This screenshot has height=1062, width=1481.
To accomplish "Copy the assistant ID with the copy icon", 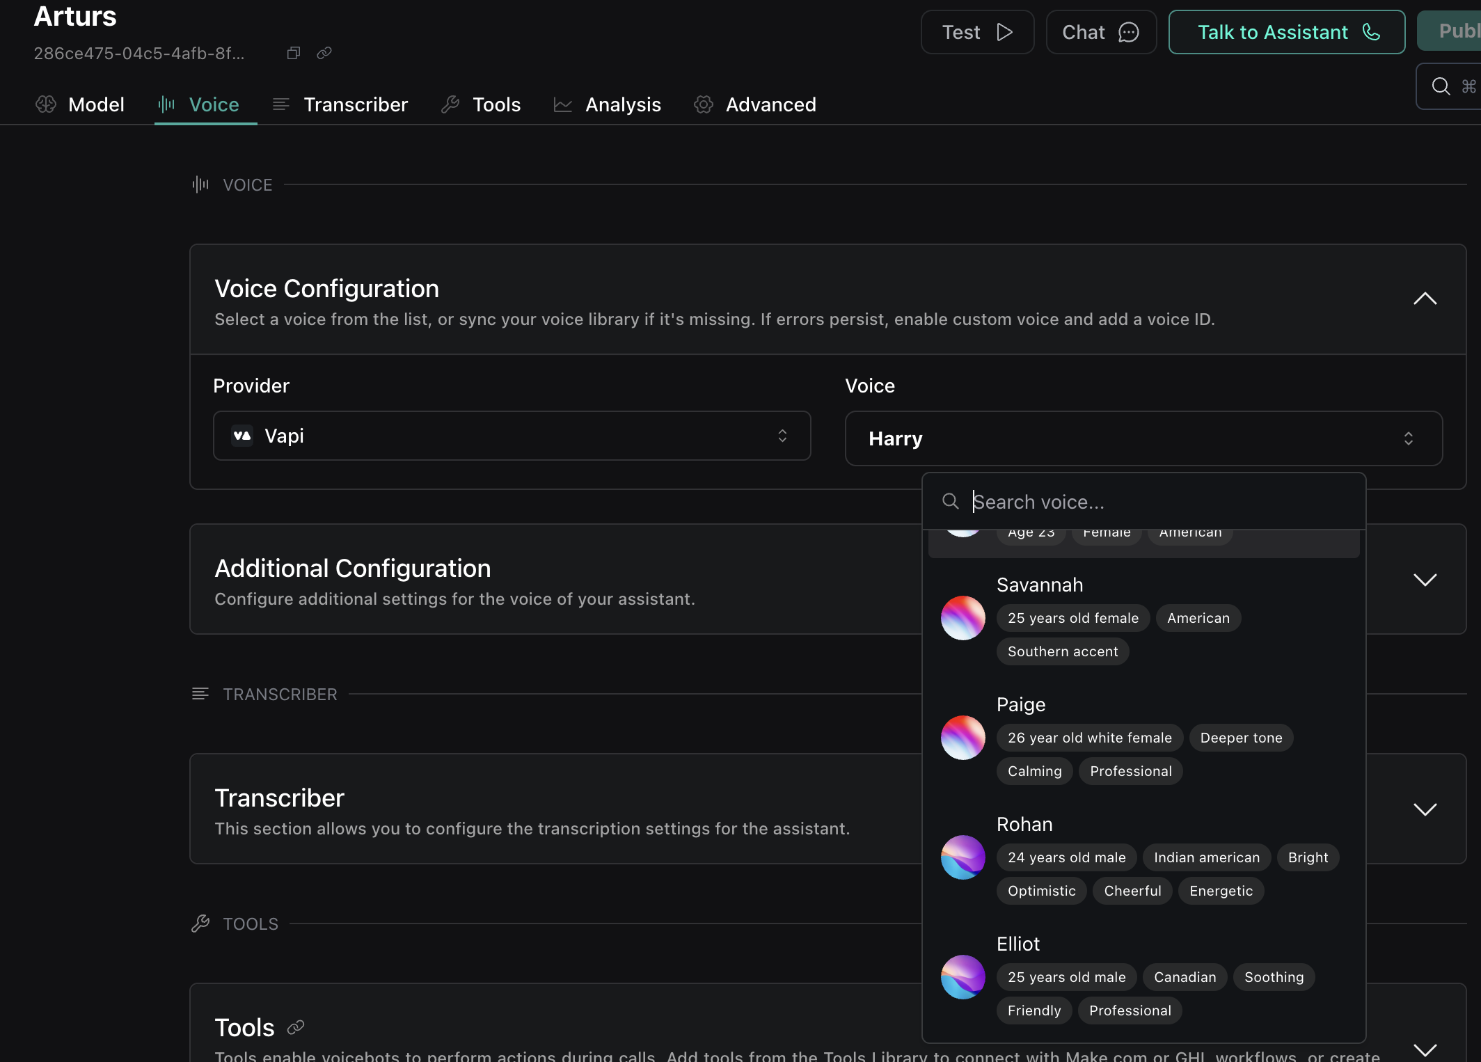I will (293, 53).
